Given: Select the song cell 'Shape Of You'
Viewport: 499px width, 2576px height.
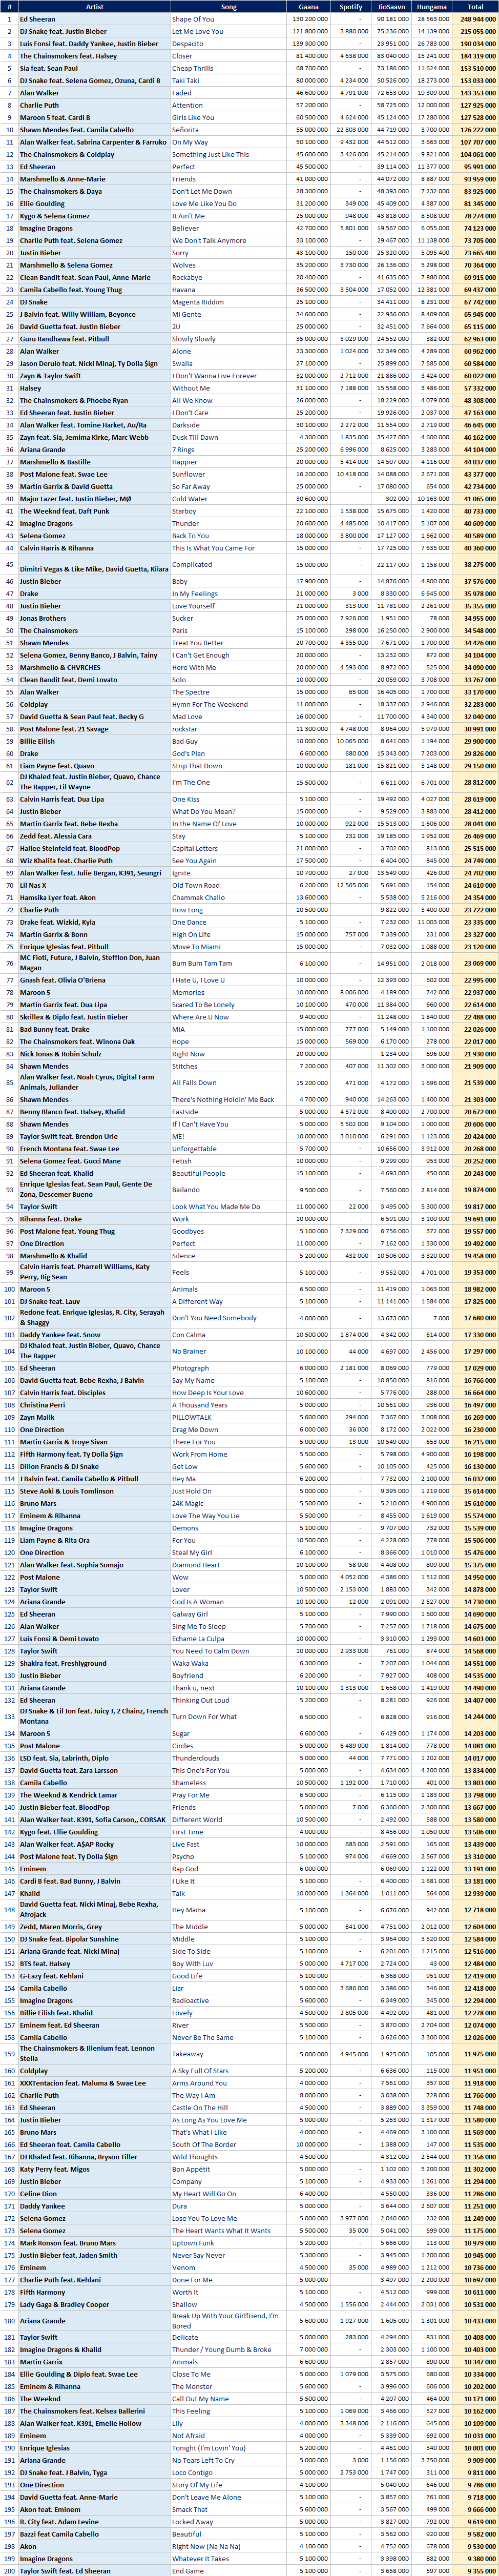Looking at the screenshot, I should [228, 19].
